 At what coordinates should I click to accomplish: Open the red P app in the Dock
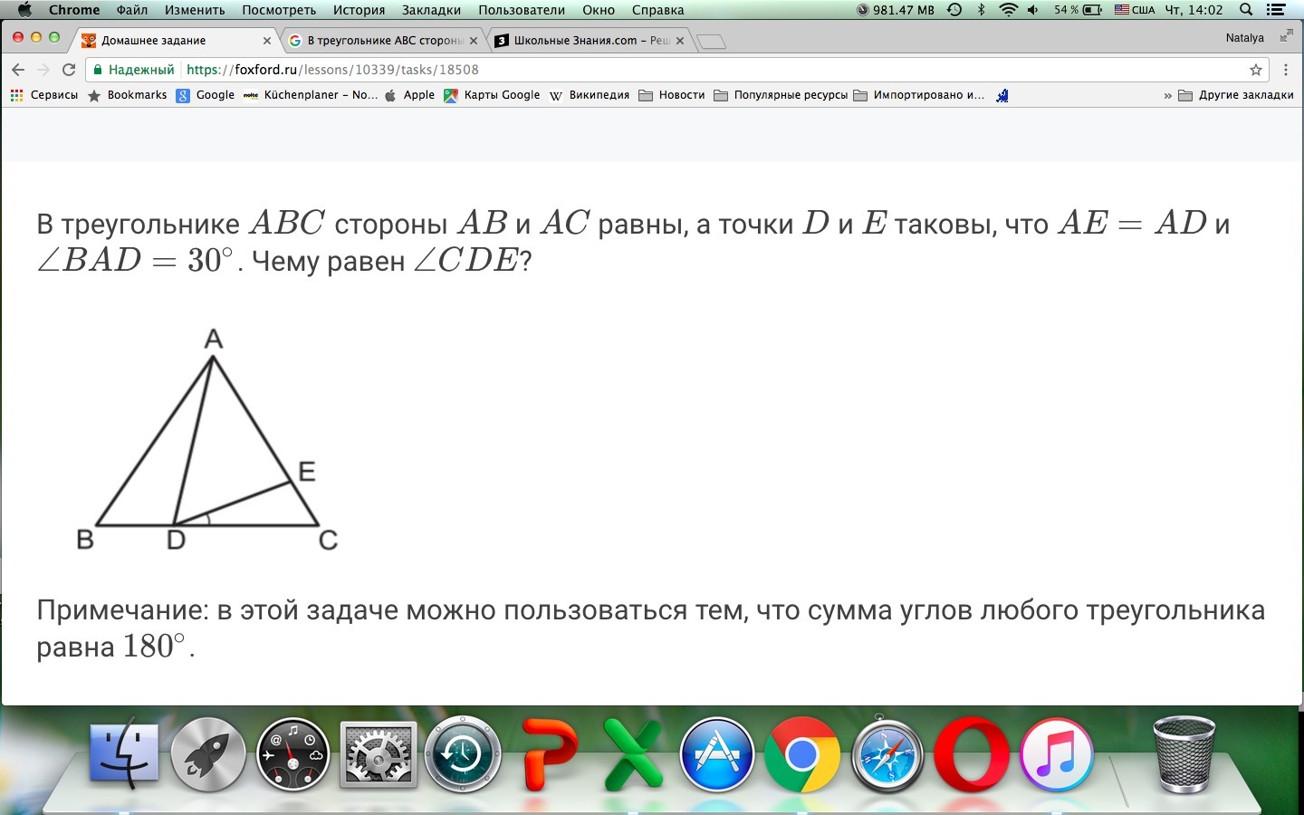(x=549, y=754)
